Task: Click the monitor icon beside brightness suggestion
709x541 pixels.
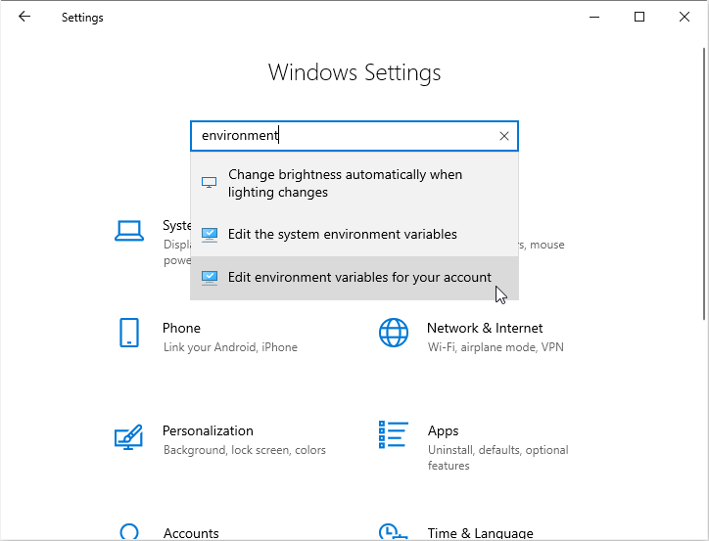Action: [209, 183]
